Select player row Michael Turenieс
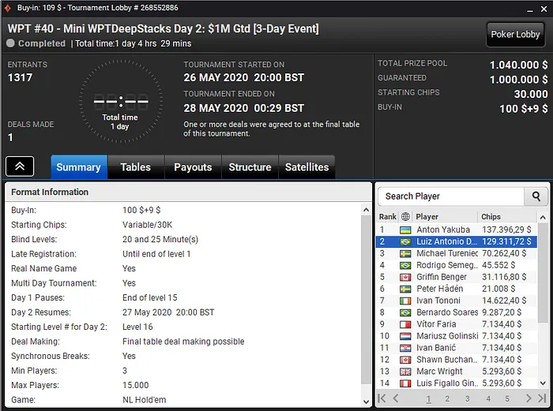The image size is (553, 411). [457, 253]
